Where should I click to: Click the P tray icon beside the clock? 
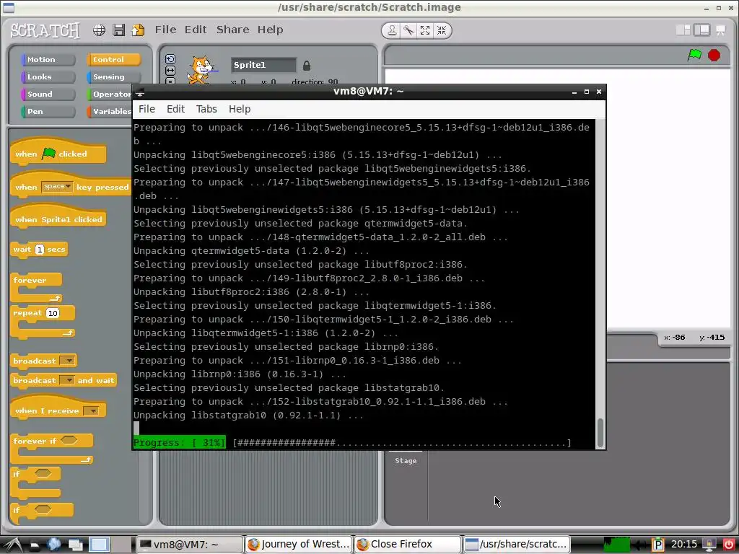click(658, 545)
